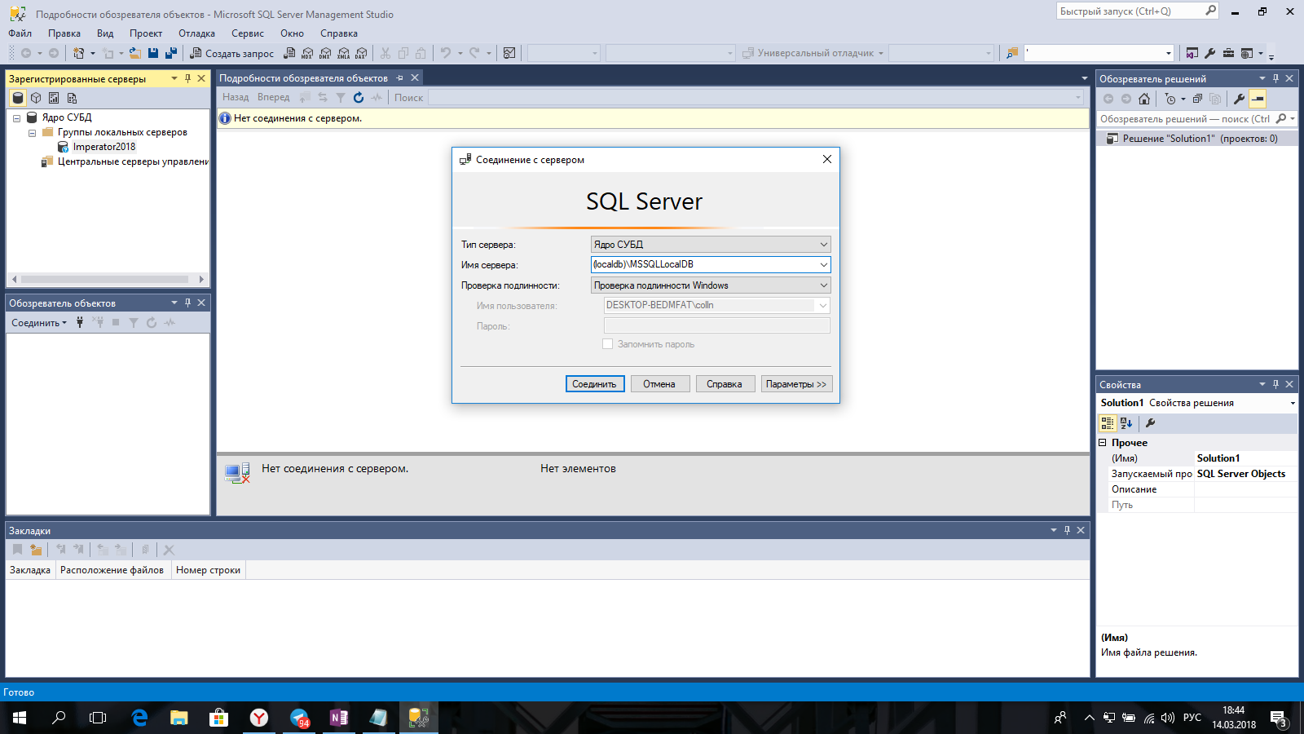Open the Файл menu

pos(20,33)
